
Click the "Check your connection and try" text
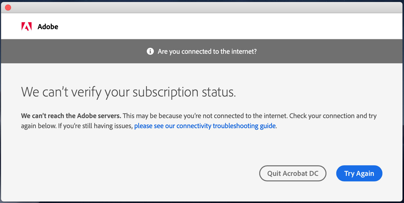(333, 116)
